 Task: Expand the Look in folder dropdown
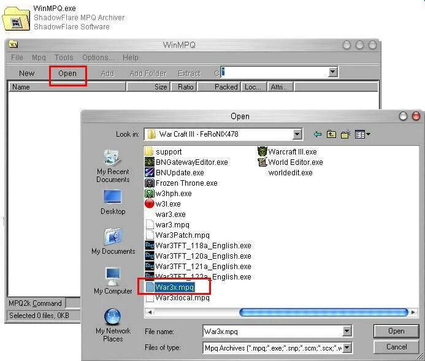click(x=297, y=134)
